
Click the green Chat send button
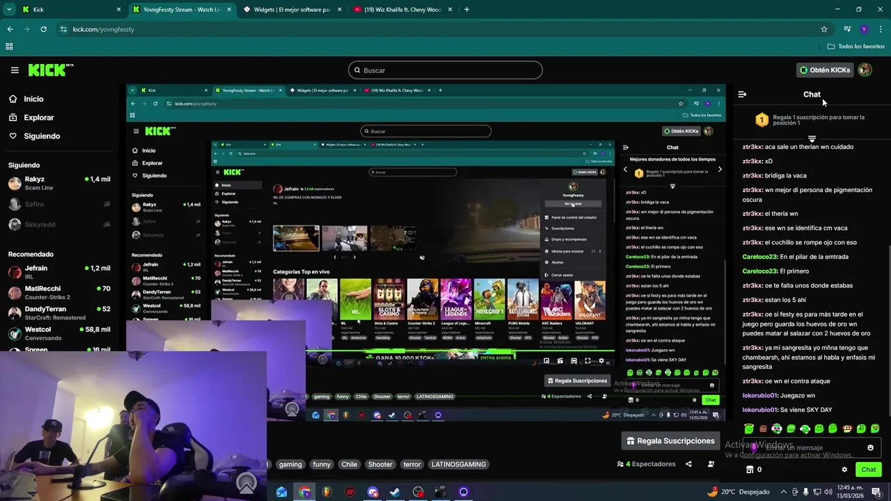click(x=868, y=470)
